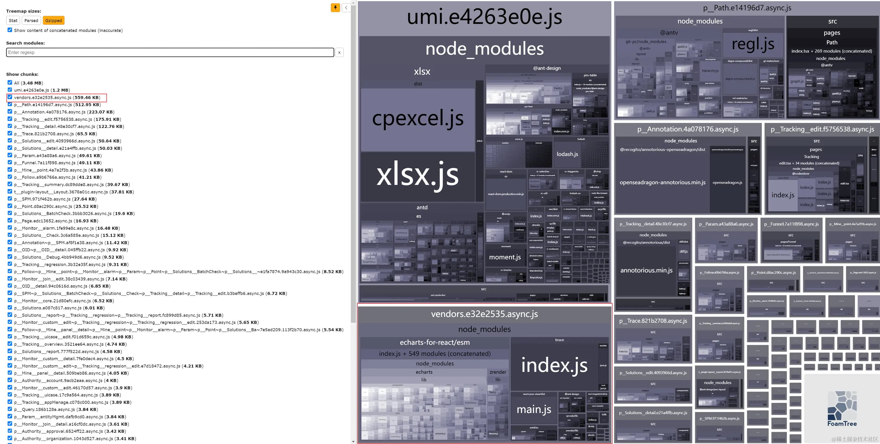
Task: Click the lodash.js treemap block
Action: [567, 154]
